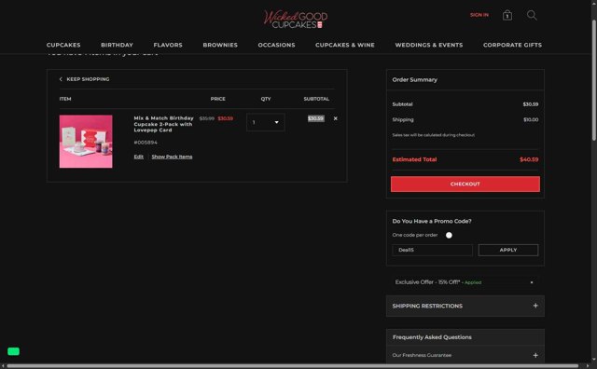Open the Flavors menu
Viewport: 597px width, 369px height.
pos(168,45)
